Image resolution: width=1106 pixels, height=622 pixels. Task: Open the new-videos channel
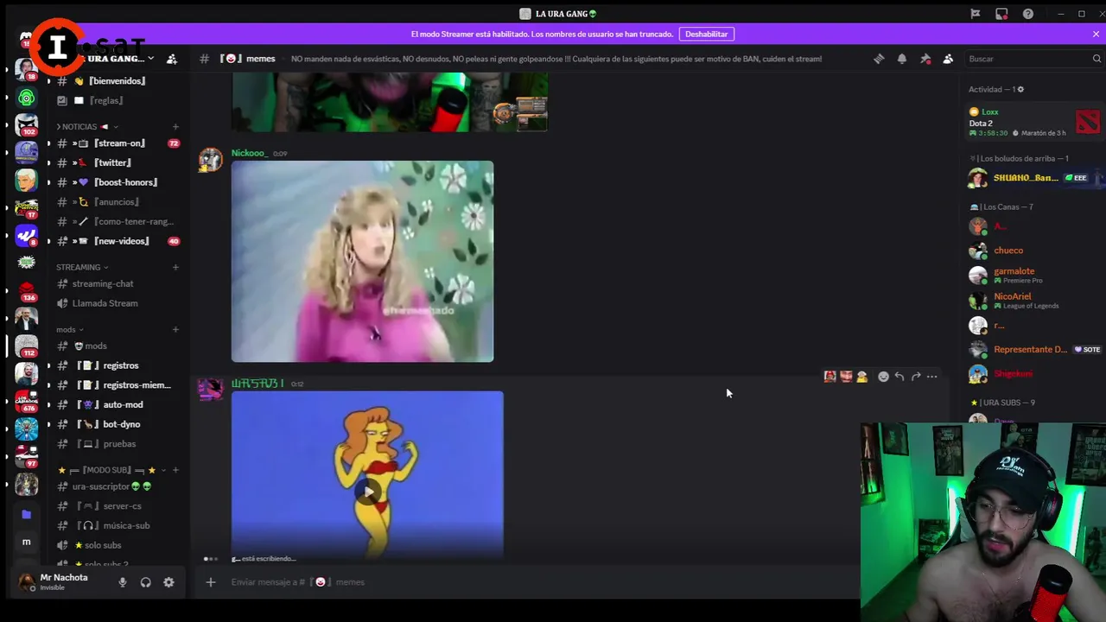117,241
